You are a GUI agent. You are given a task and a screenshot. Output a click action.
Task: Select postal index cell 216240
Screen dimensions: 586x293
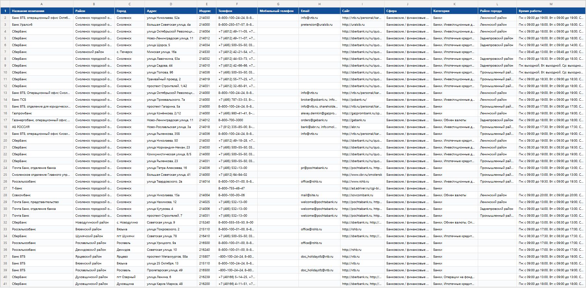point(207,250)
